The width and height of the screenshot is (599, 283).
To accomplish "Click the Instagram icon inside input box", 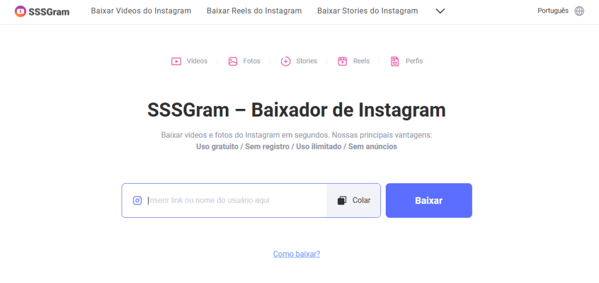I will (138, 200).
